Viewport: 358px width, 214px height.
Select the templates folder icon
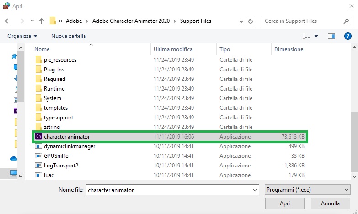38,108
